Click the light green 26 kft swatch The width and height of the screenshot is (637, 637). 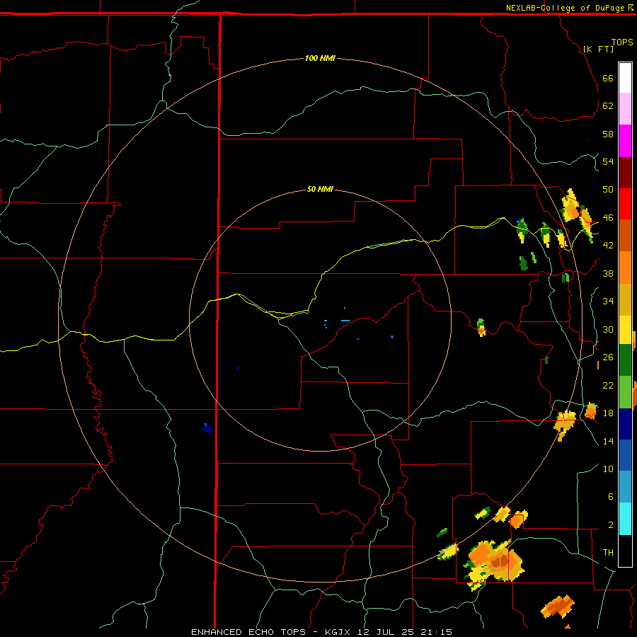(x=625, y=391)
